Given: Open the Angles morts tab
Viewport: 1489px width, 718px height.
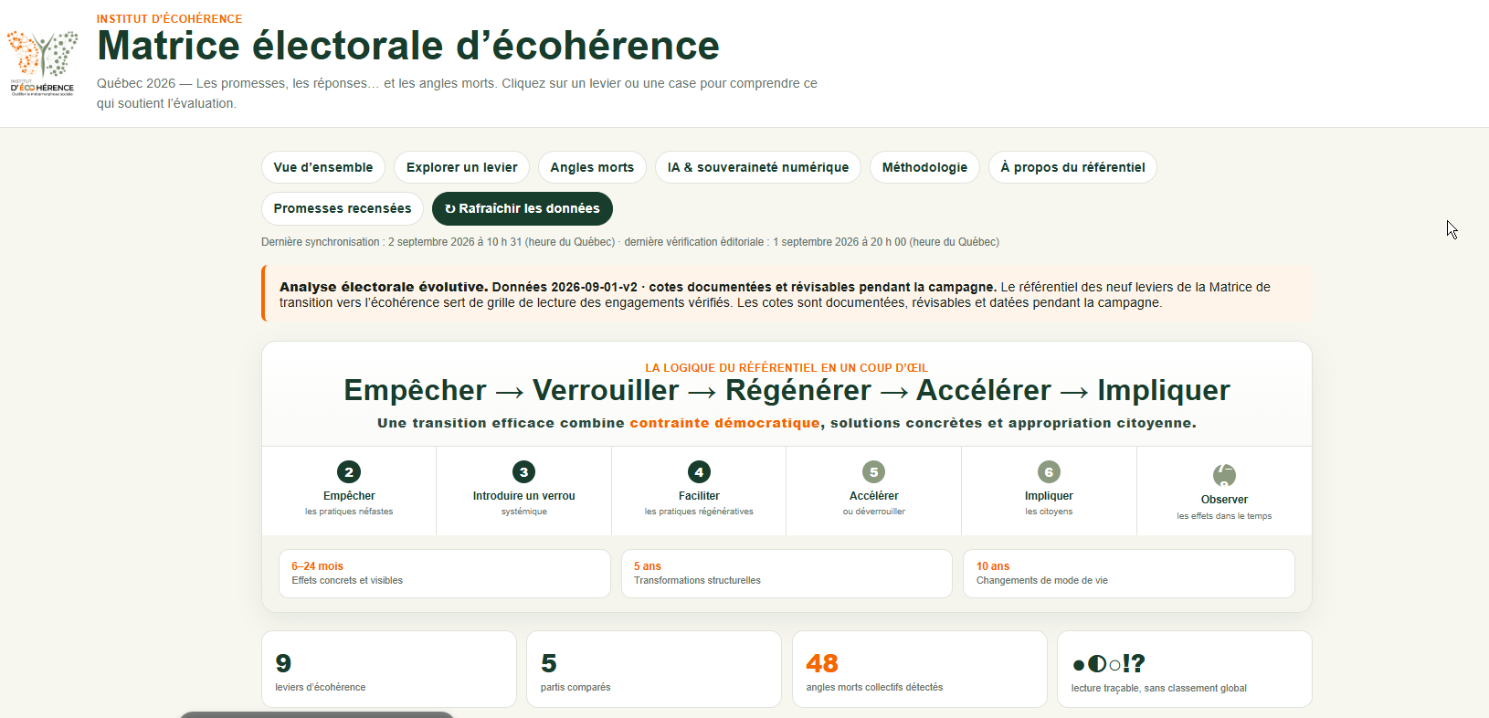Looking at the screenshot, I should click(592, 167).
